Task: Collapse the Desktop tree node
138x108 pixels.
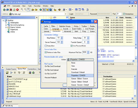Action: click(3, 20)
